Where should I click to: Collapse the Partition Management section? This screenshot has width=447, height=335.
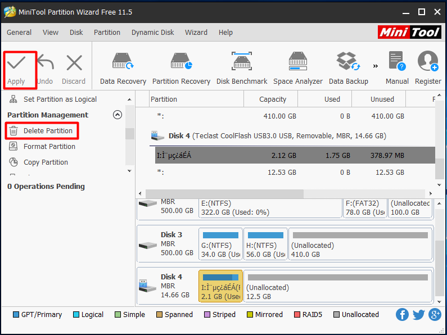click(118, 115)
